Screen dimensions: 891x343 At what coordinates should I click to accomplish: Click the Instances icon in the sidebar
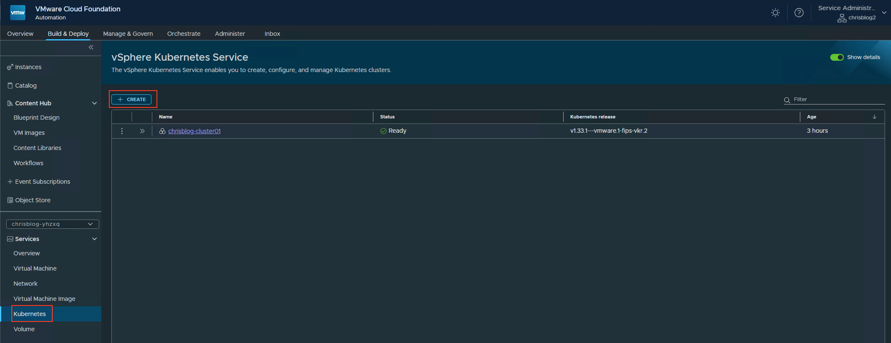pyautogui.click(x=10, y=67)
